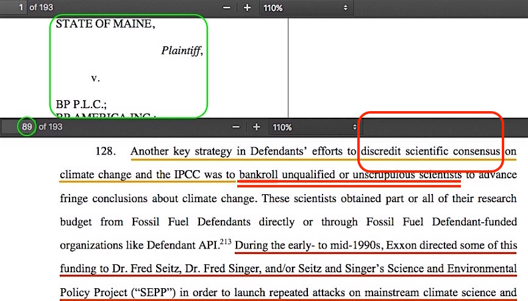Click minus zoom button in lower PDF toolbar
The image size is (528, 301).
point(237,127)
